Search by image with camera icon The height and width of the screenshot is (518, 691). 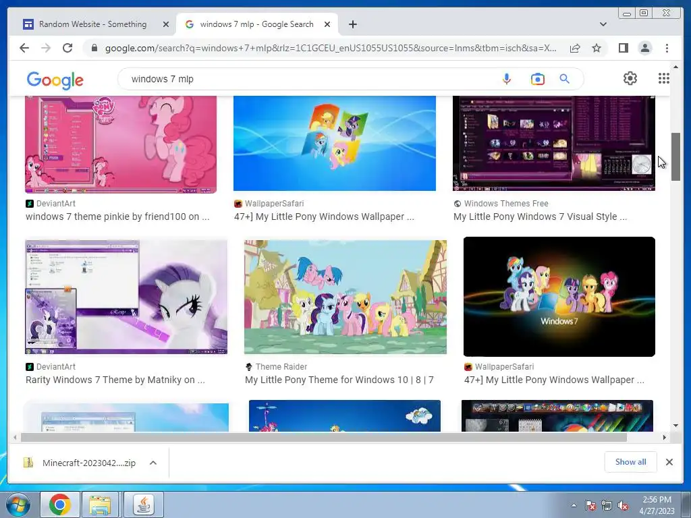(x=537, y=79)
